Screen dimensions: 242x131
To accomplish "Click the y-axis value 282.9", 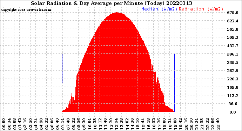I will [233, 71].
